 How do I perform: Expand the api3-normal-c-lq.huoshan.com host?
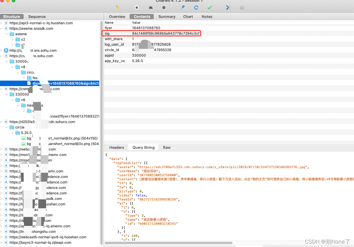(x=1, y=23)
